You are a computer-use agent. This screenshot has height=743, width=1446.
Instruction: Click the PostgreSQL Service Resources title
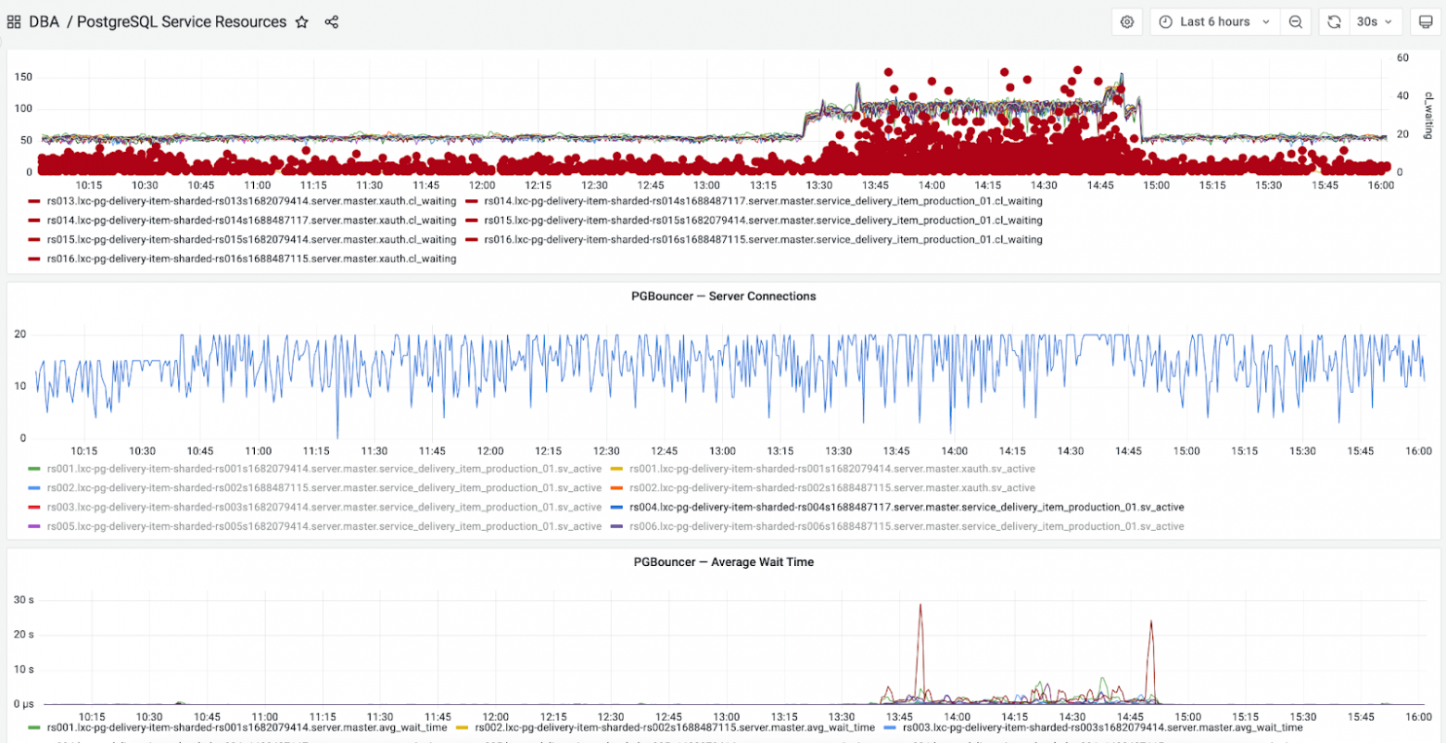[x=181, y=22]
